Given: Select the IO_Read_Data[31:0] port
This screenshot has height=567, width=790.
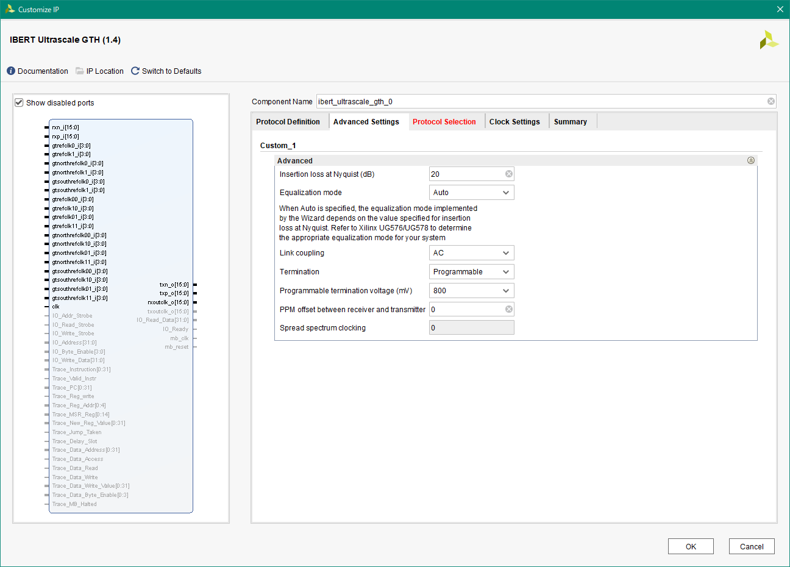Looking at the screenshot, I should click(163, 320).
